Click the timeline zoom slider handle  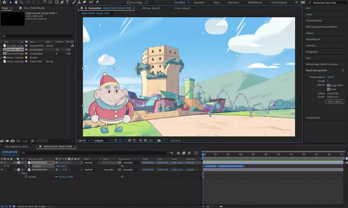coord(208,206)
